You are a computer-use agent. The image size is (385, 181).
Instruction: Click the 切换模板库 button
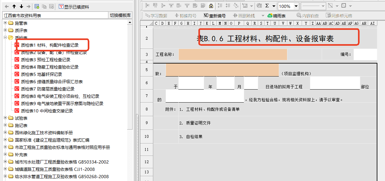(120, 16)
